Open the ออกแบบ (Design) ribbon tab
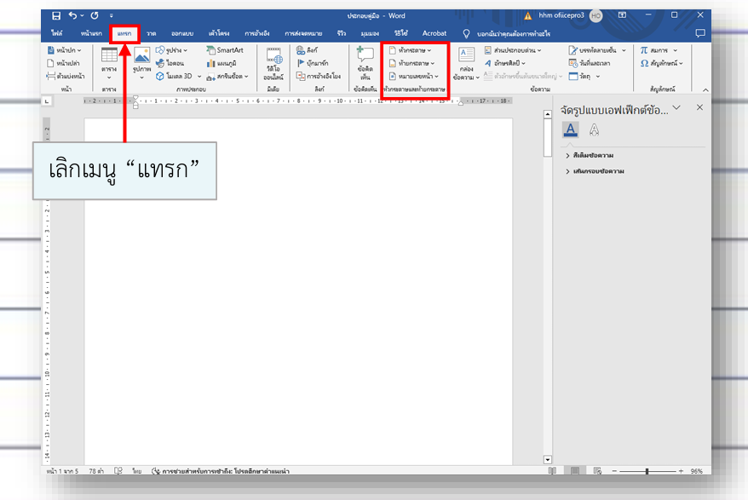 click(x=183, y=33)
